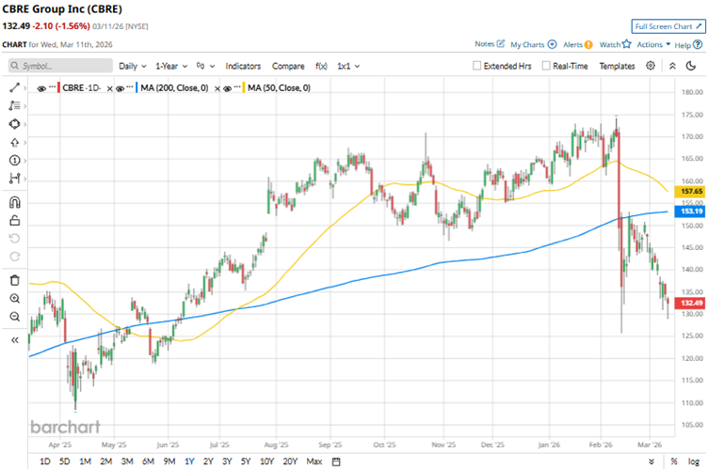Viewport: 708px width, 469px height.
Task: Open the Templates link
Action: 617,67
